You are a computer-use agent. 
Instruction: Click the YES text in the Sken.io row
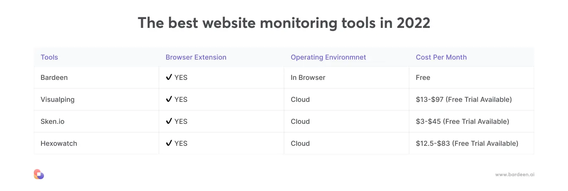181,121
